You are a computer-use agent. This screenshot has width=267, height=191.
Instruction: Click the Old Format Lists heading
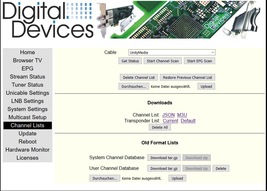[160, 143]
